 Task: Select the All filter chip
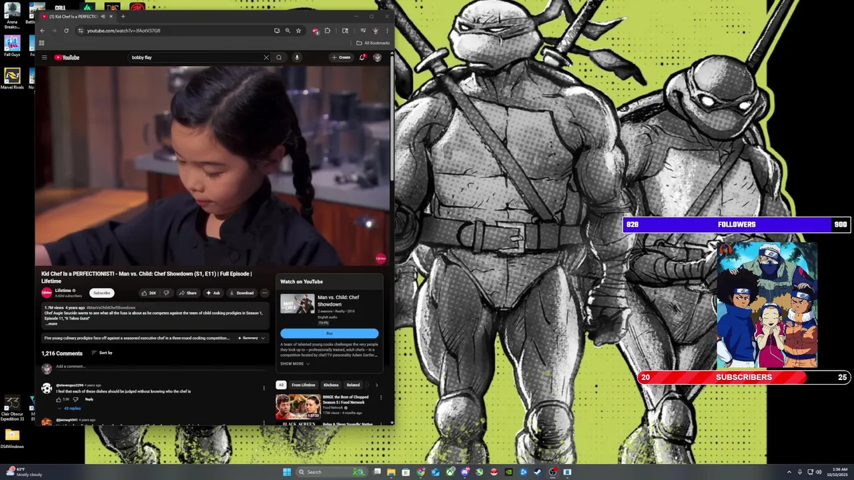[x=281, y=385]
